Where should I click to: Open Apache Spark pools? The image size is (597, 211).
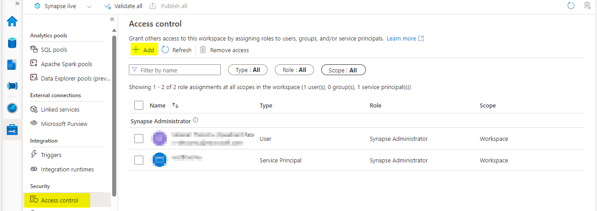[x=67, y=64]
